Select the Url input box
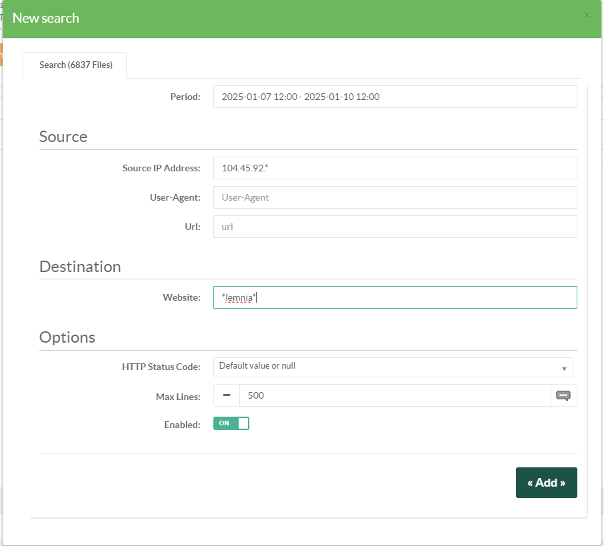This screenshot has width=604, height=546. click(x=395, y=227)
